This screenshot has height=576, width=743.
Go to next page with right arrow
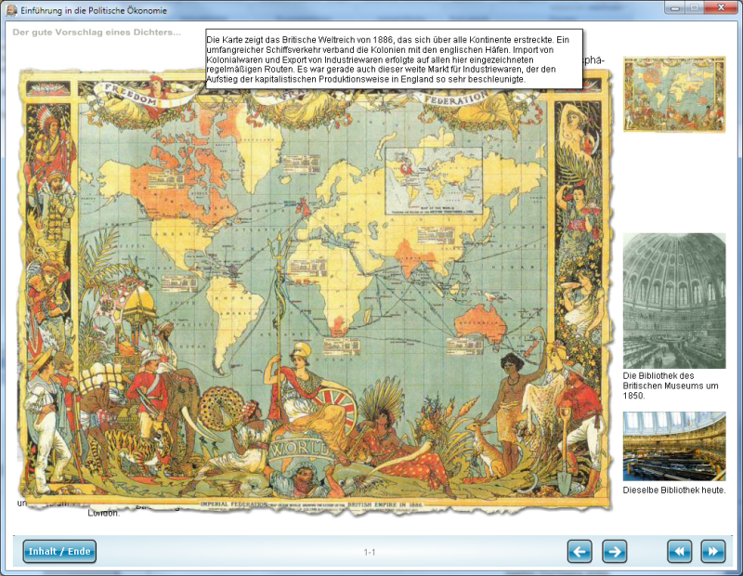coord(615,551)
